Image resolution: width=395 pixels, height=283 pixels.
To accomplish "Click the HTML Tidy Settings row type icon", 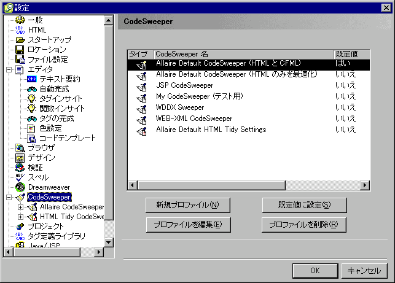I will point(141,131).
